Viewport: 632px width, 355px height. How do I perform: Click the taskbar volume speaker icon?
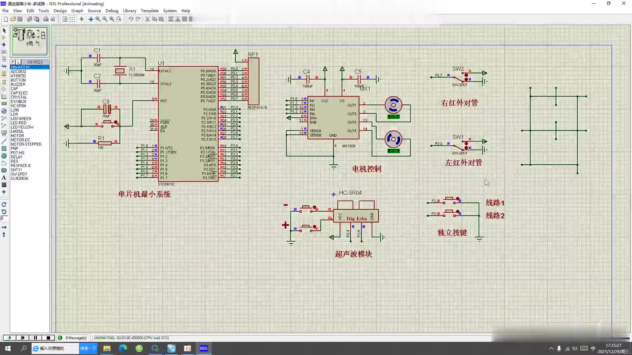575,348
